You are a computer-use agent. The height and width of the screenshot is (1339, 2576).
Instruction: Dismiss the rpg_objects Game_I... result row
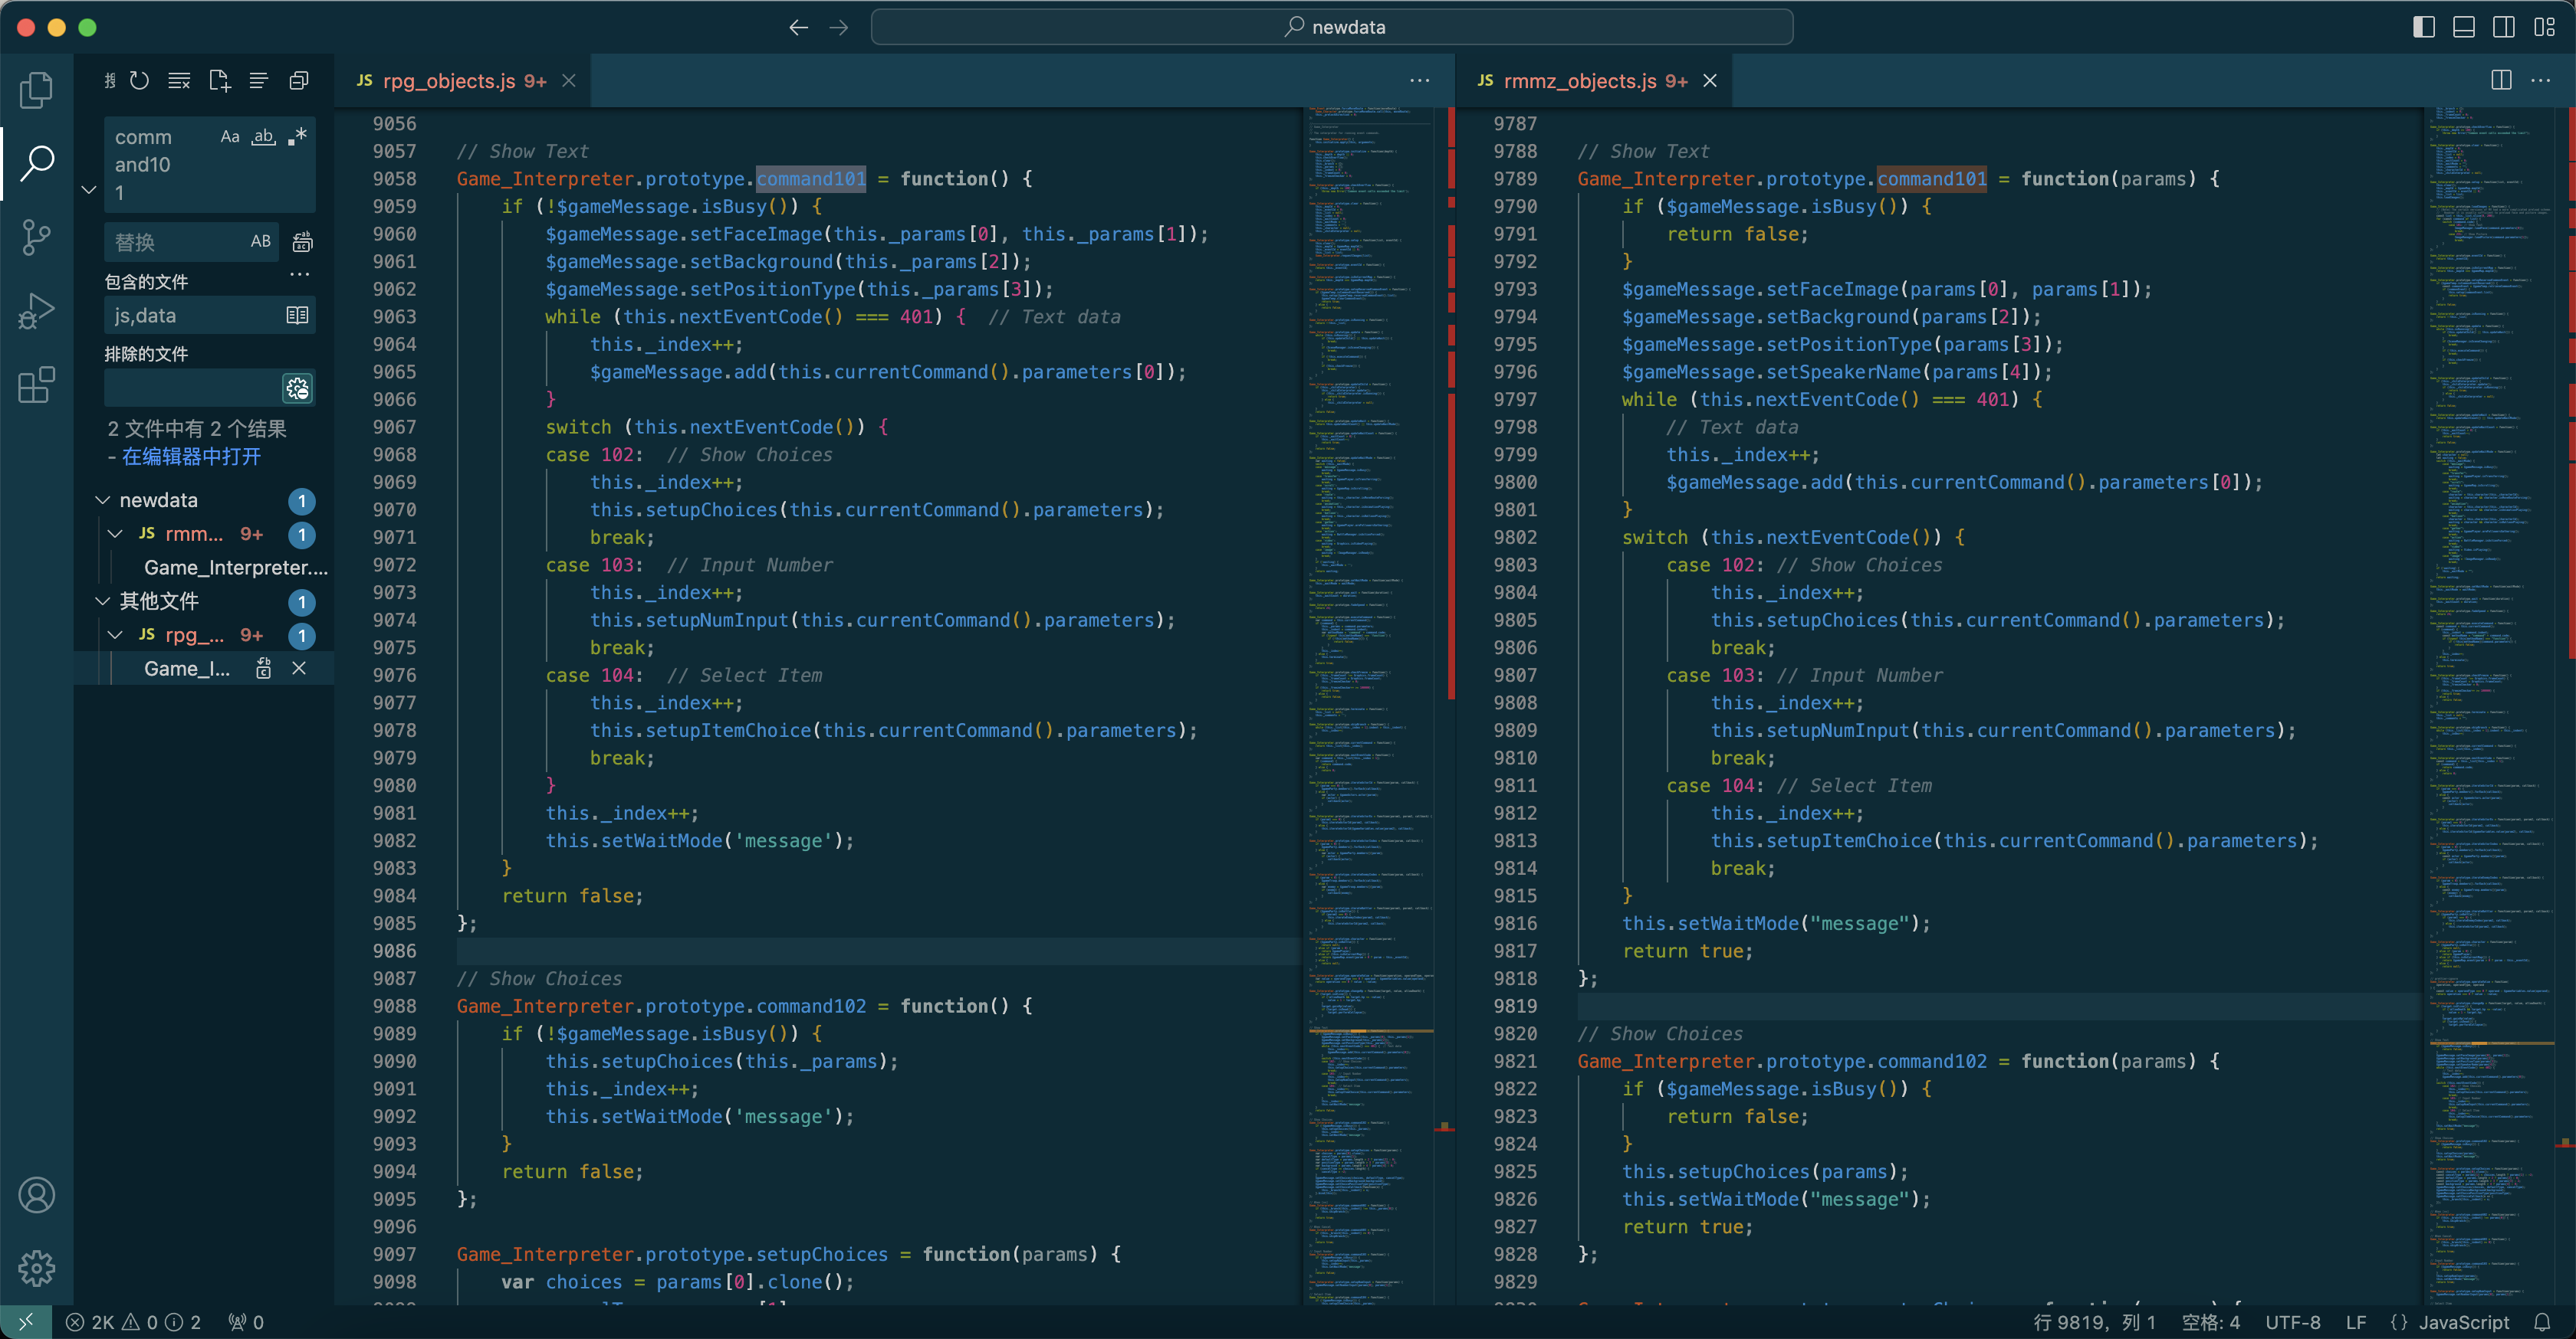298,669
